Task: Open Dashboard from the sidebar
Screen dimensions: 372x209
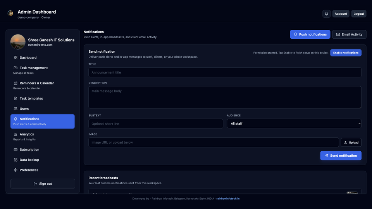Action: pos(43,58)
